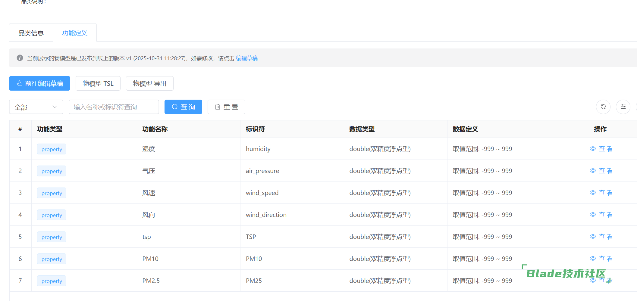This screenshot has width=637, height=301.
Task: Focus the name or identifier search field
Action: (114, 107)
